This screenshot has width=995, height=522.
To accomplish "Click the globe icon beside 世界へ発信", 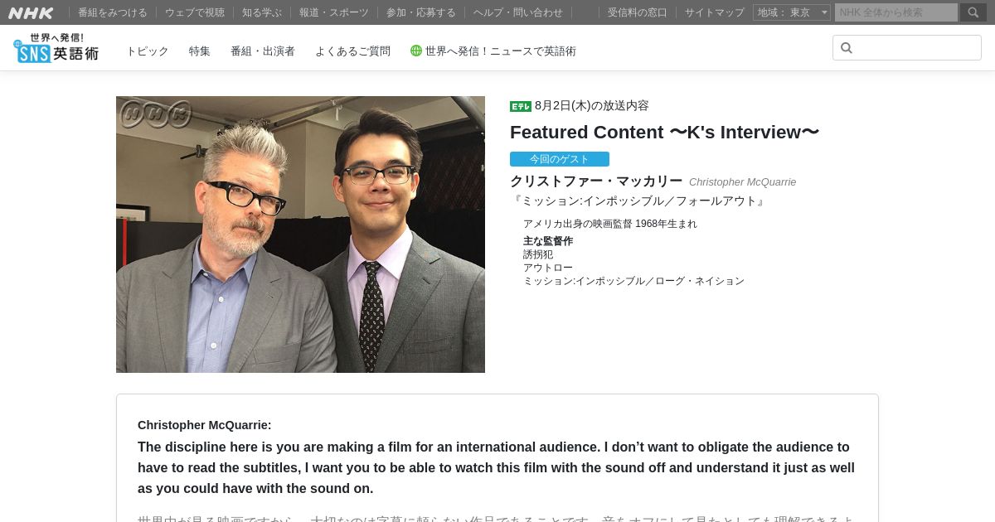I will (x=416, y=51).
